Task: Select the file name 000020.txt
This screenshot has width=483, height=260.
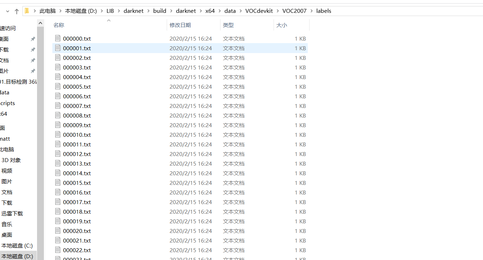Action: point(77,231)
